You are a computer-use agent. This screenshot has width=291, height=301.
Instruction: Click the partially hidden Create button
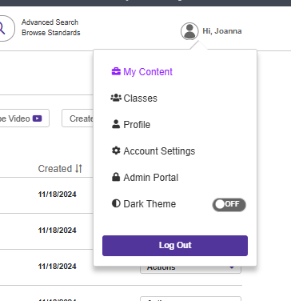(78, 118)
